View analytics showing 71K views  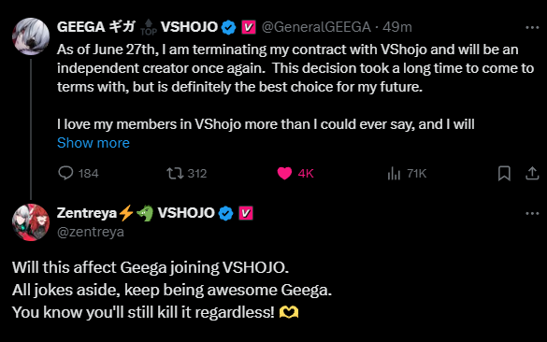click(x=394, y=173)
